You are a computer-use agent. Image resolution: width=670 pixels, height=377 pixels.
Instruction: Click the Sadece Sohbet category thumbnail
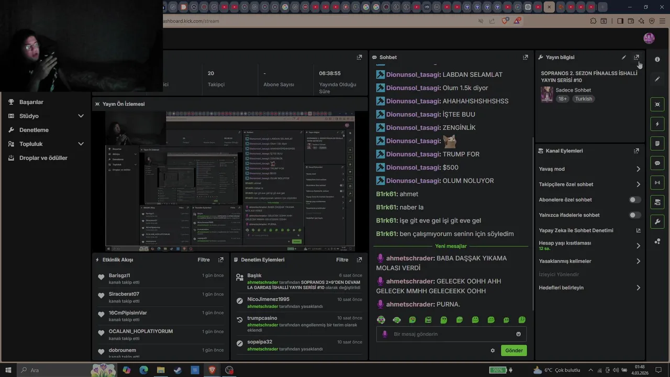click(x=547, y=94)
